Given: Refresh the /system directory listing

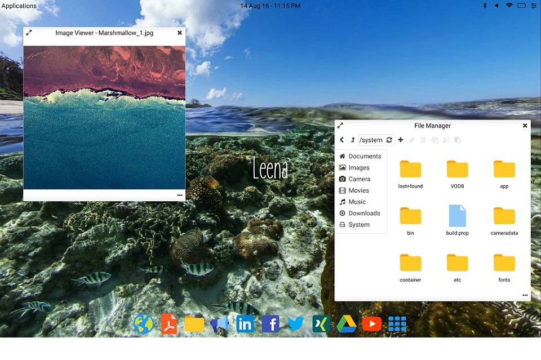Looking at the screenshot, I should point(389,140).
